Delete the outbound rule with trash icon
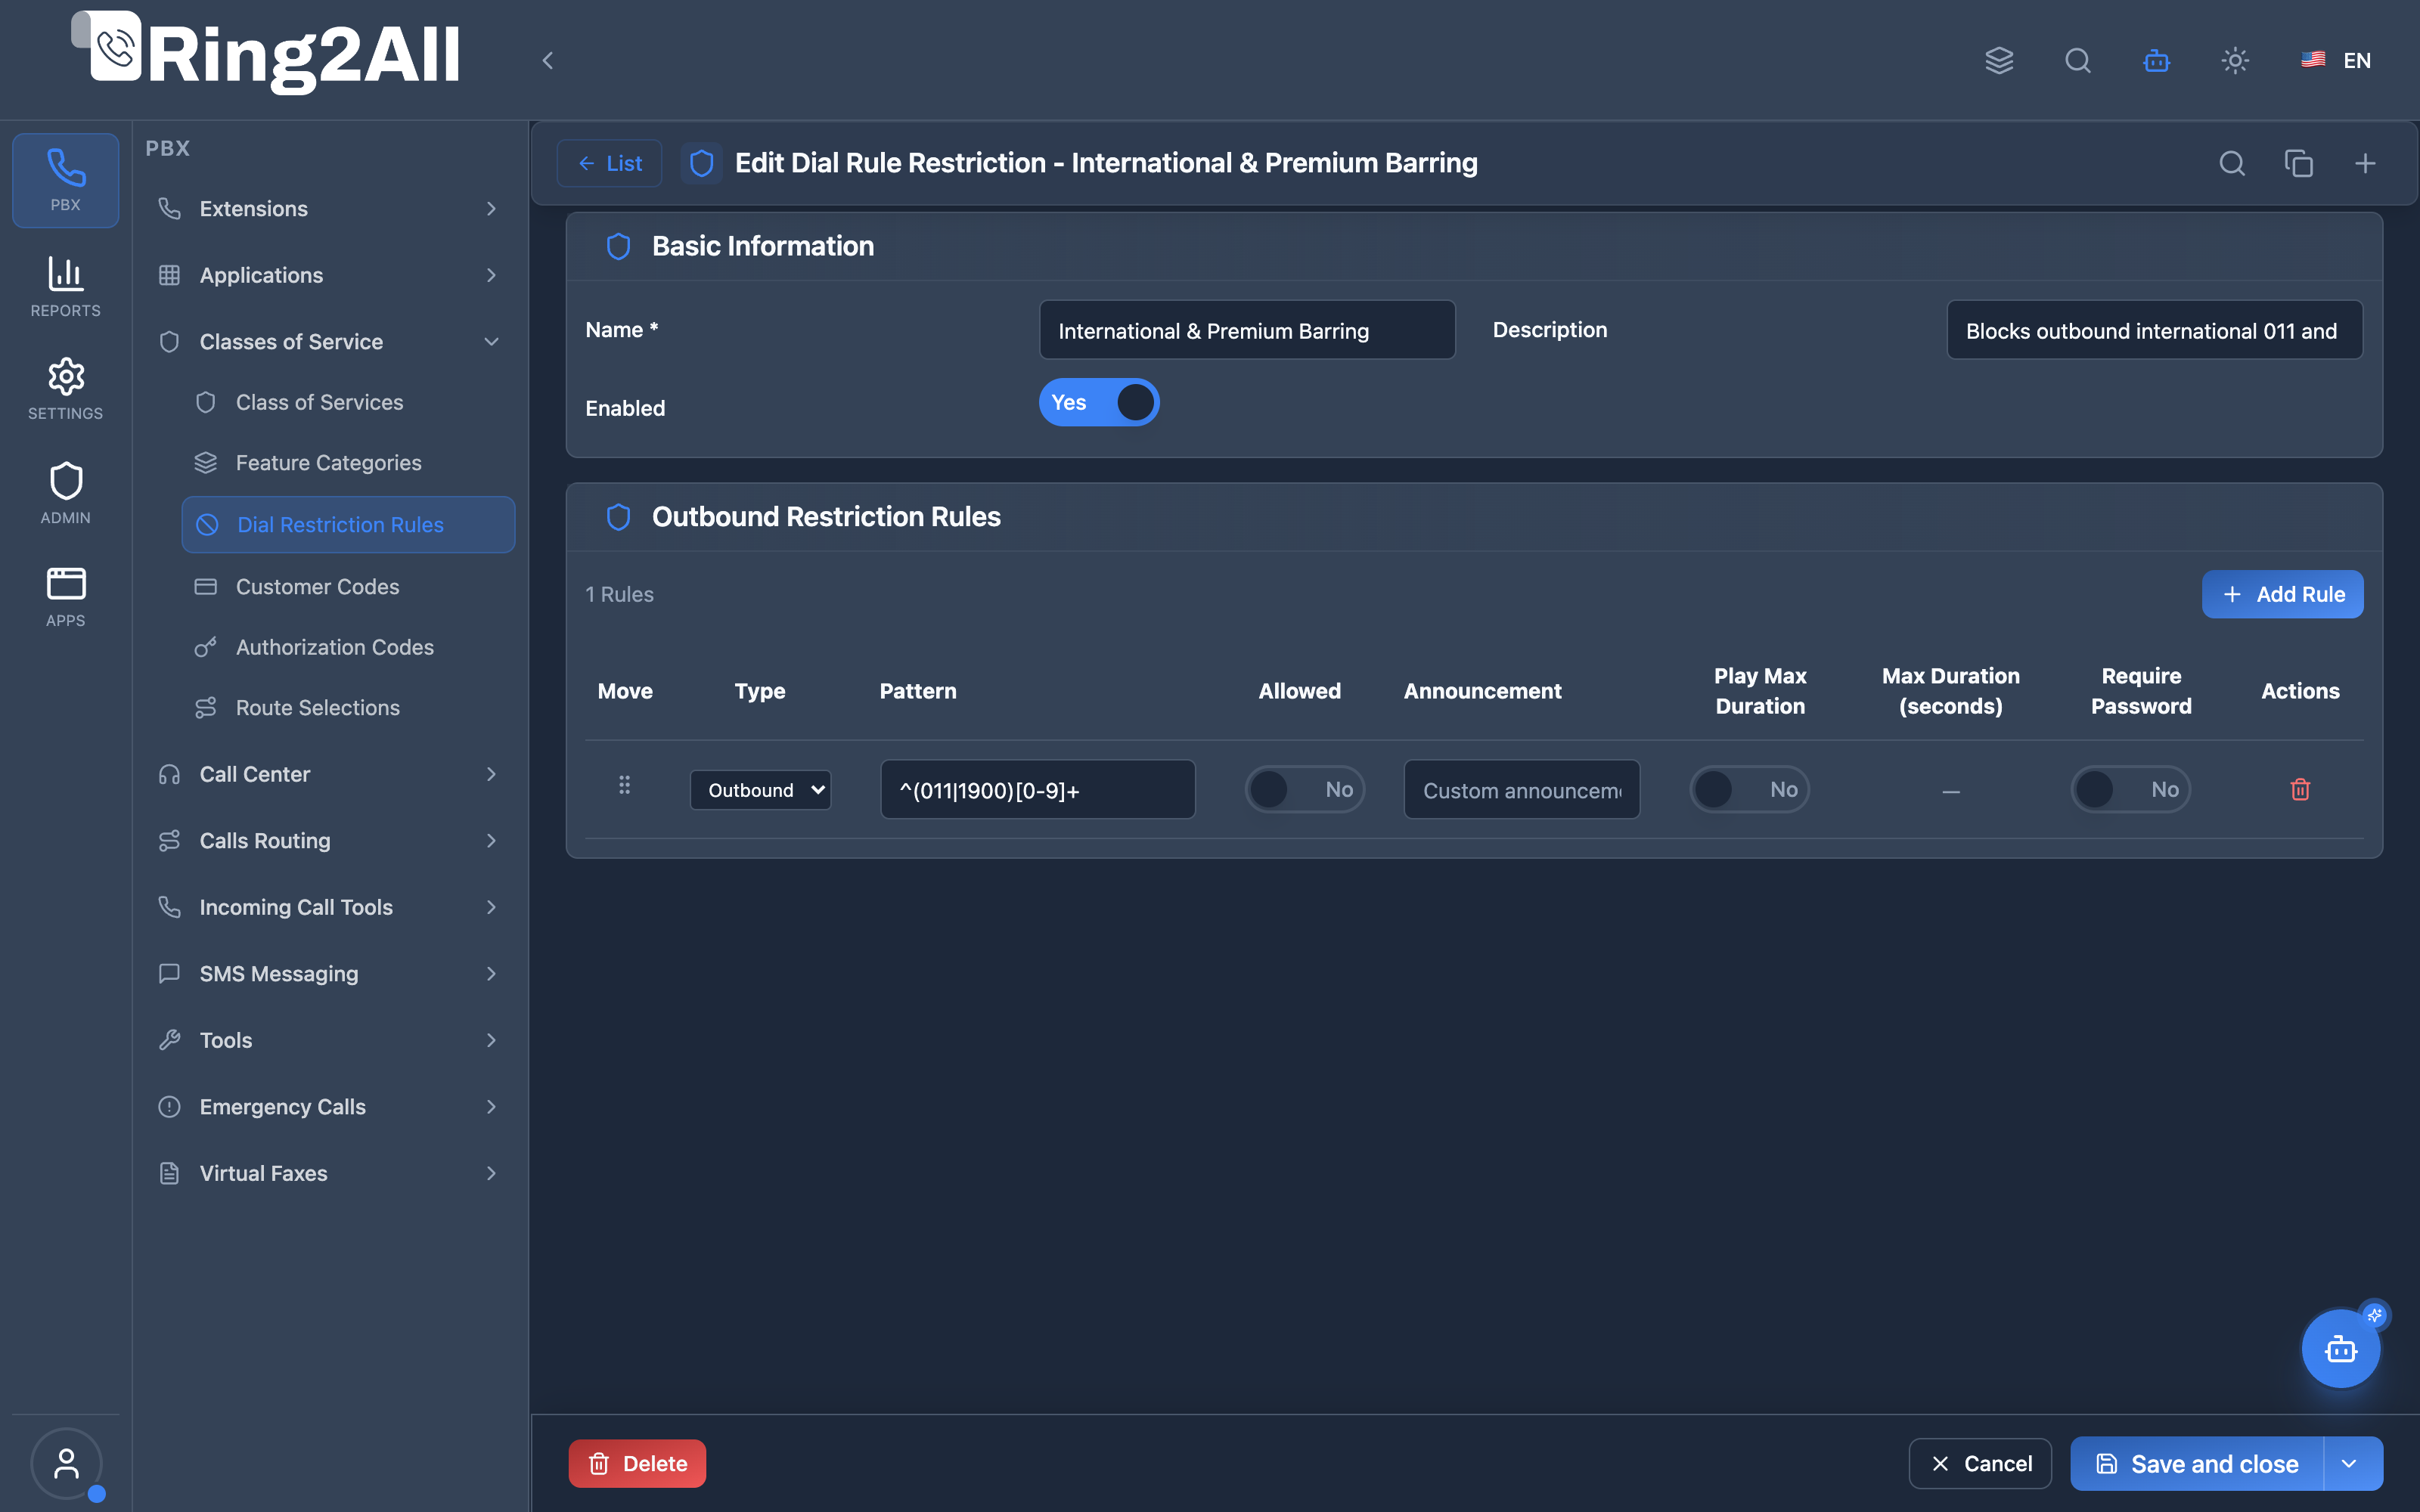This screenshot has width=2420, height=1512. click(2300, 789)
